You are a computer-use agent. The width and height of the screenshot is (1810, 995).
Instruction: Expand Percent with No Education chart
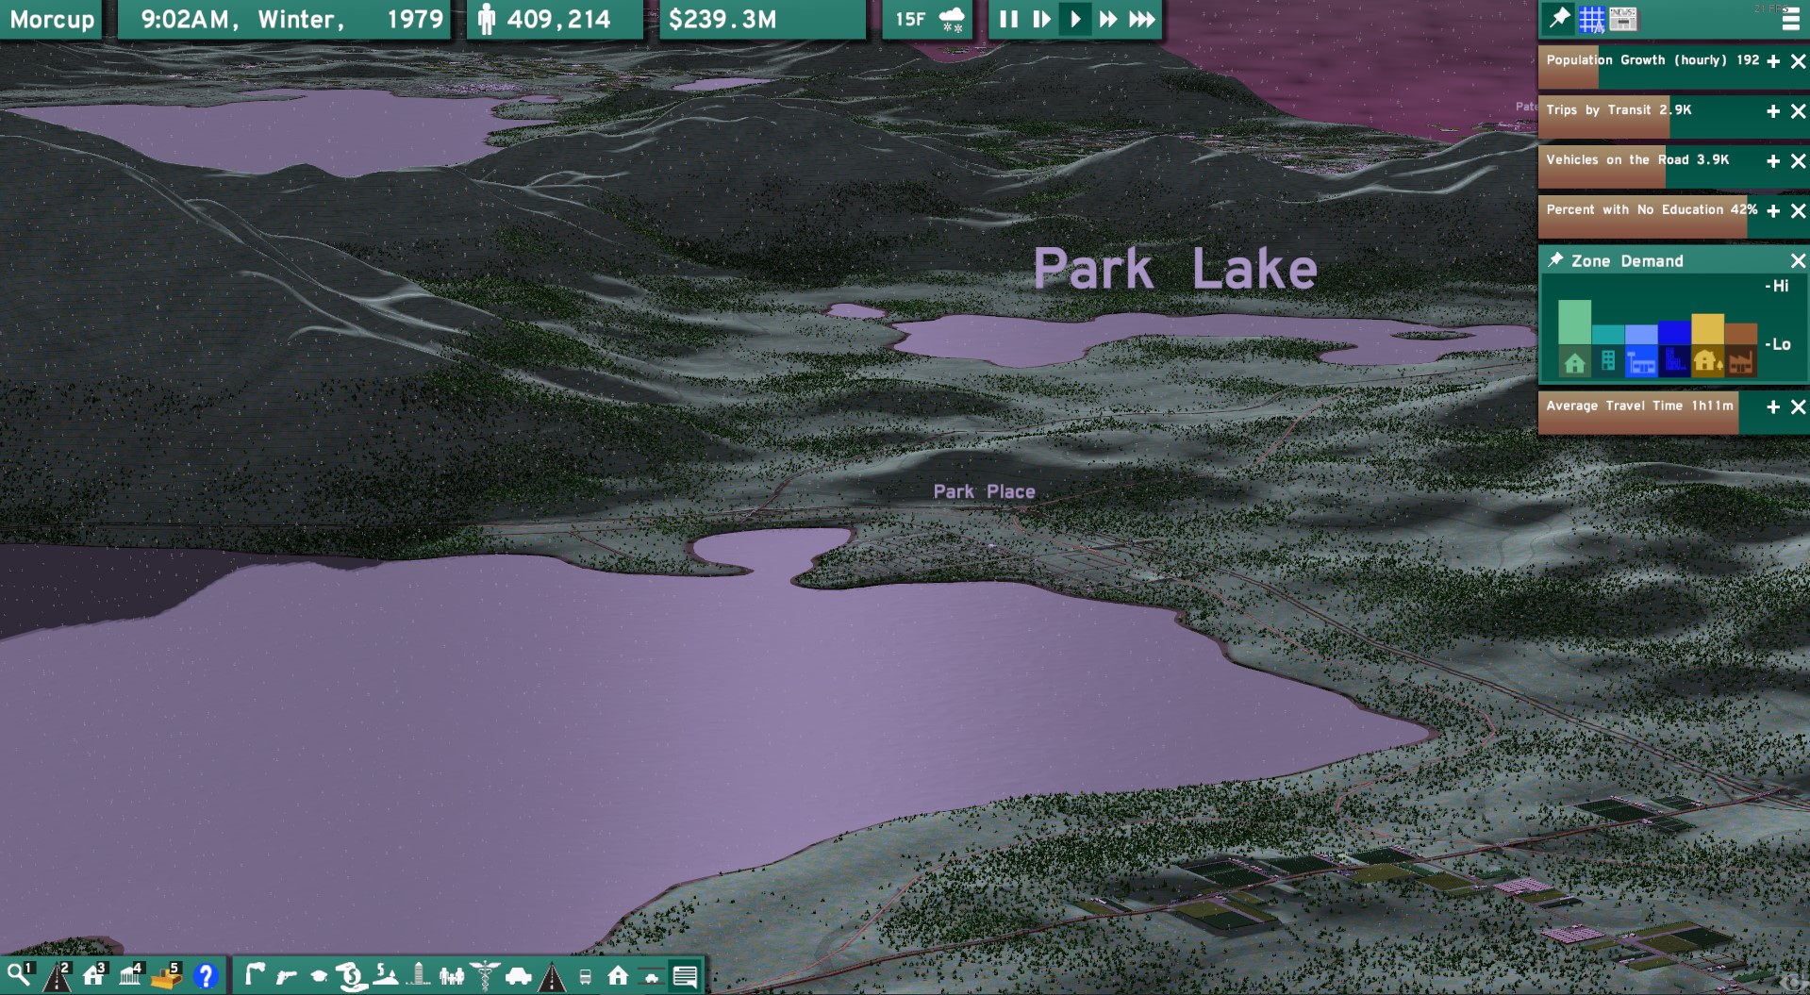[x=1773, y=211]
